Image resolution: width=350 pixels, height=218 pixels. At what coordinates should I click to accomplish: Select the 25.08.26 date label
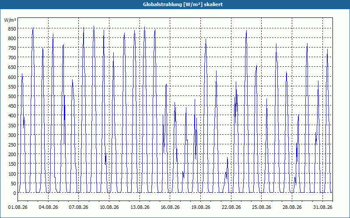tap(261, 207)
